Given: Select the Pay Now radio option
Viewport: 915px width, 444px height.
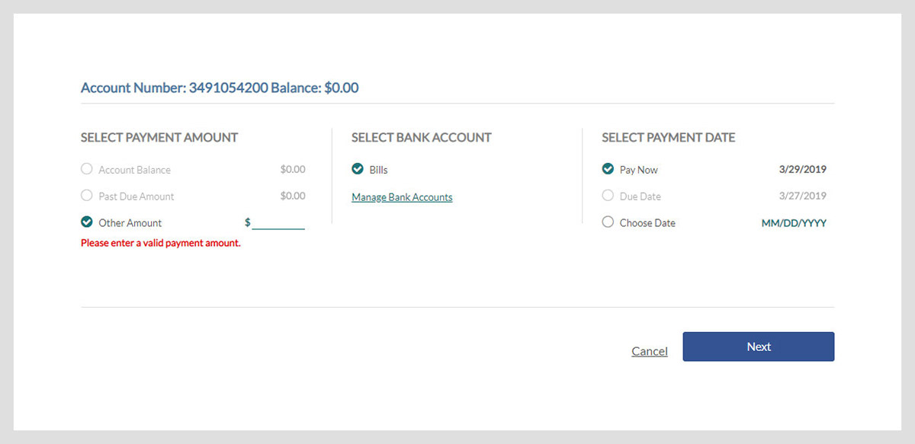Looking at the screenshot, I should click(x=608, y=169).
